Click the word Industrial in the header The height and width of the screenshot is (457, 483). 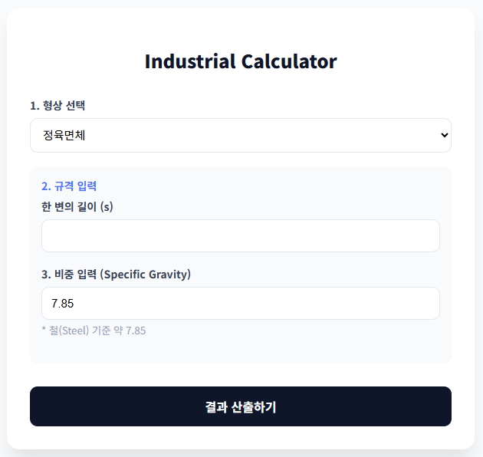(190, 61)
